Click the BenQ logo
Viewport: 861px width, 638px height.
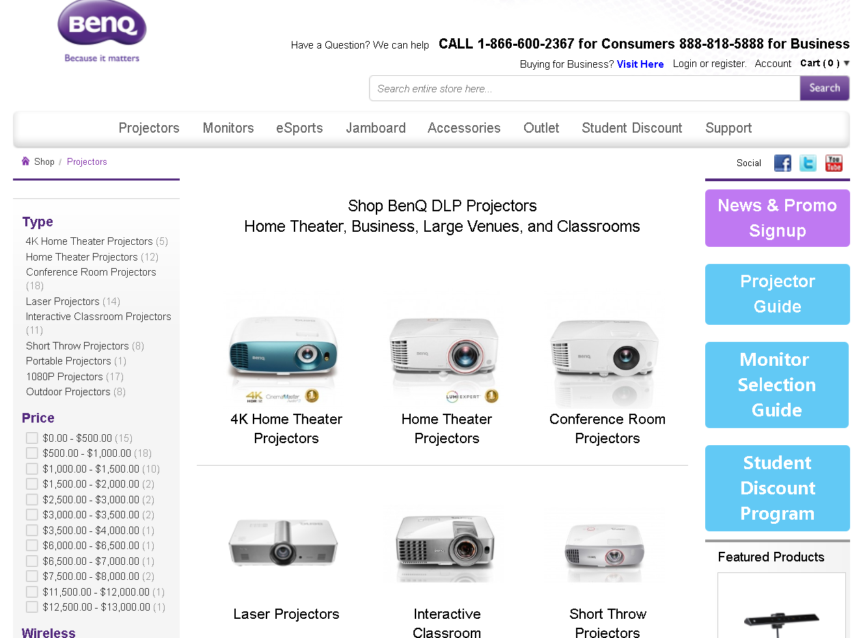pos(102,31)
